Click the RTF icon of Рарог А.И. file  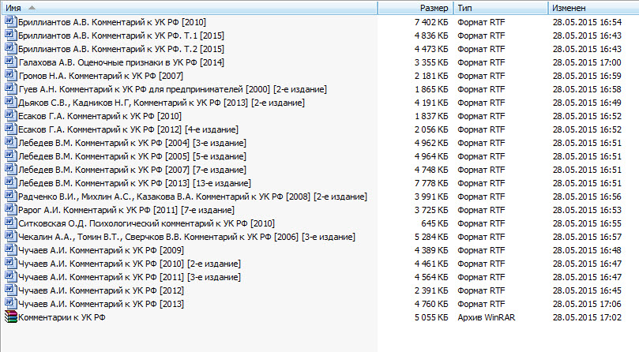(10, 210)
